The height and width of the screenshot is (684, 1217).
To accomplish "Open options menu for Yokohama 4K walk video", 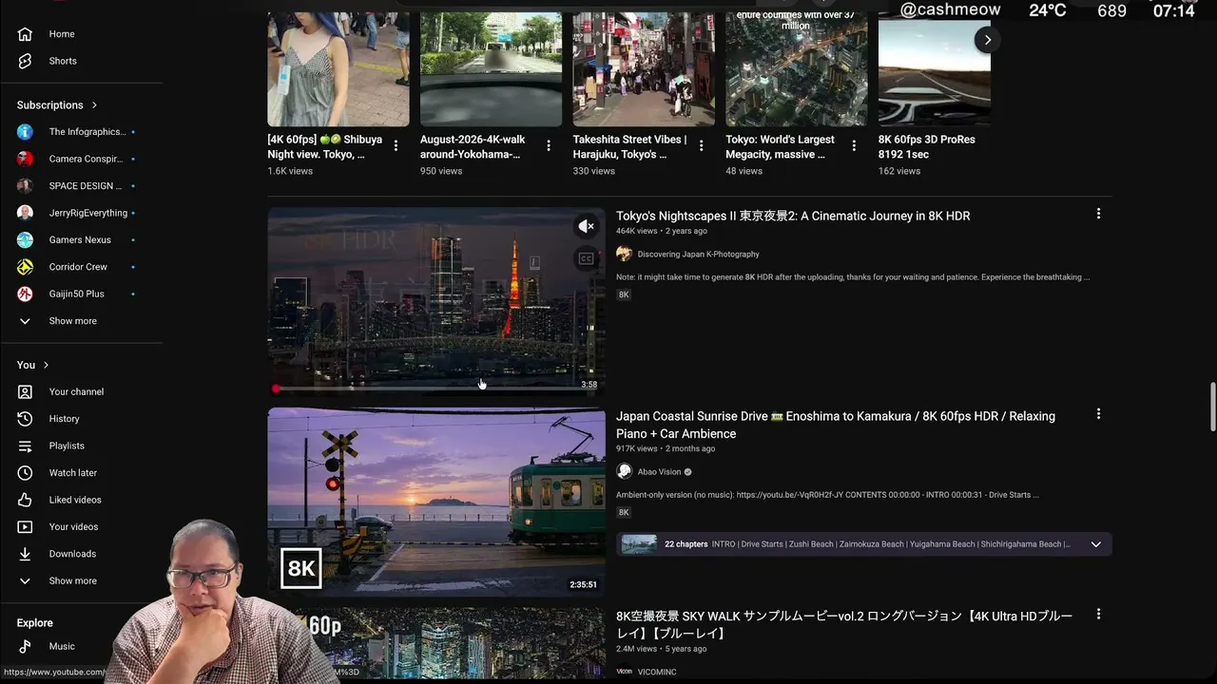I will coord(549,145).
